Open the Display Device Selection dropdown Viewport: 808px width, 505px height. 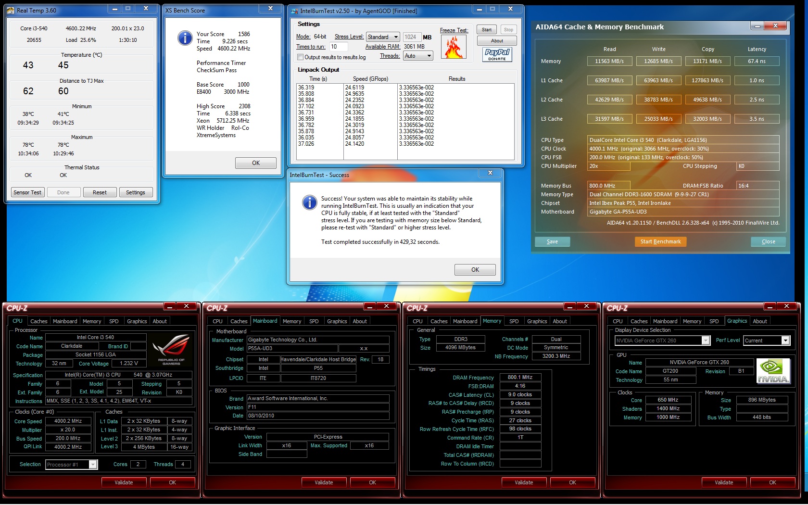coord(662,341)
